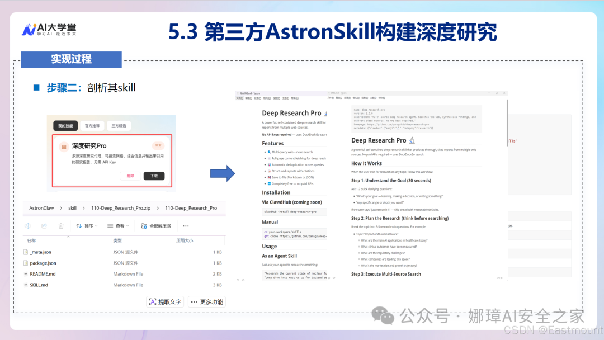Click the 全部解压缩 extract all button
The image size is (604, 340).
(156, 226)
